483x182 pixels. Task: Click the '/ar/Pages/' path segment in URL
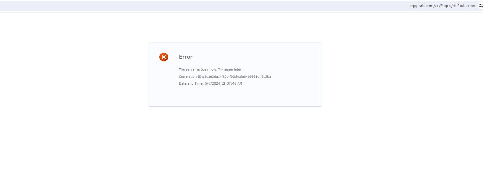tap(443, 6)
